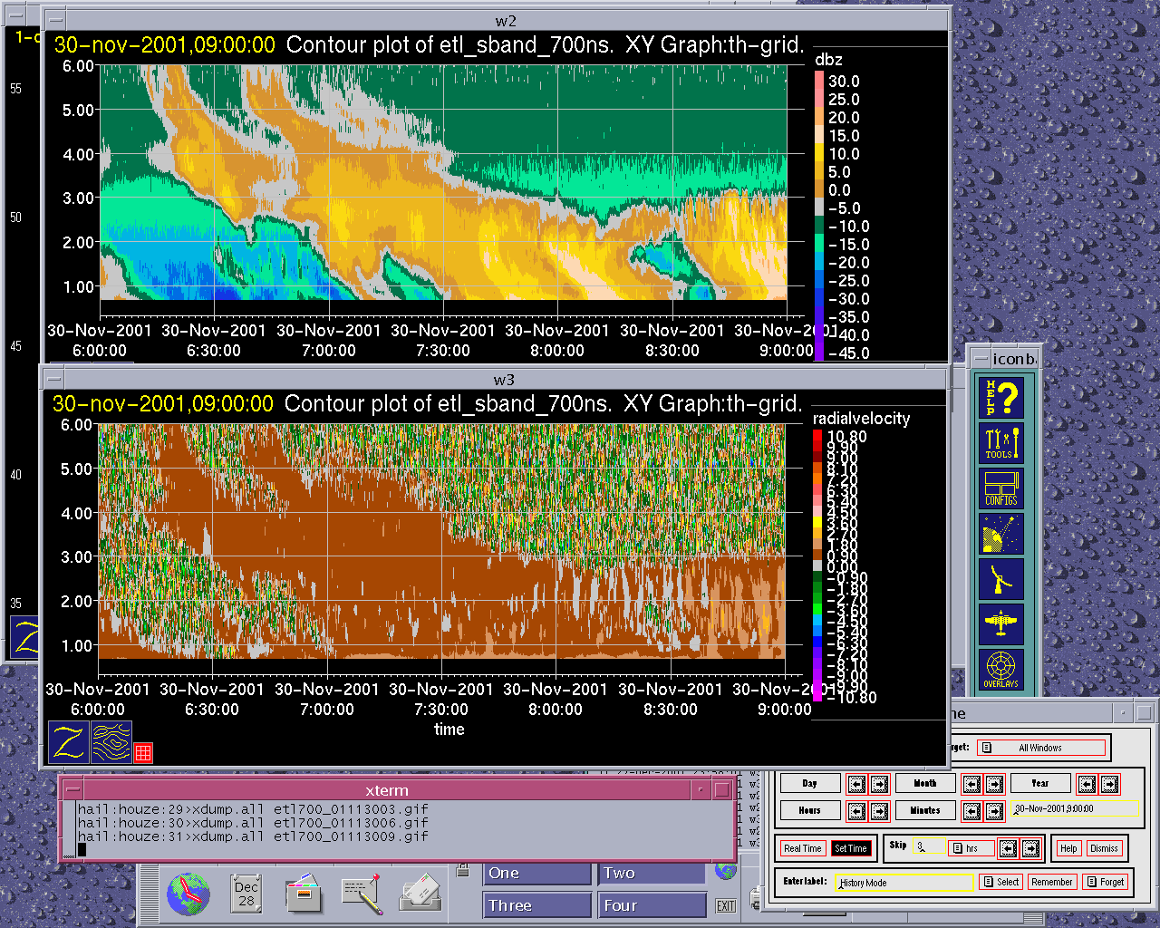This screenshot has height=928, width=1160.
Task: Open the iconbar window menu button
Action: [980, 358]
